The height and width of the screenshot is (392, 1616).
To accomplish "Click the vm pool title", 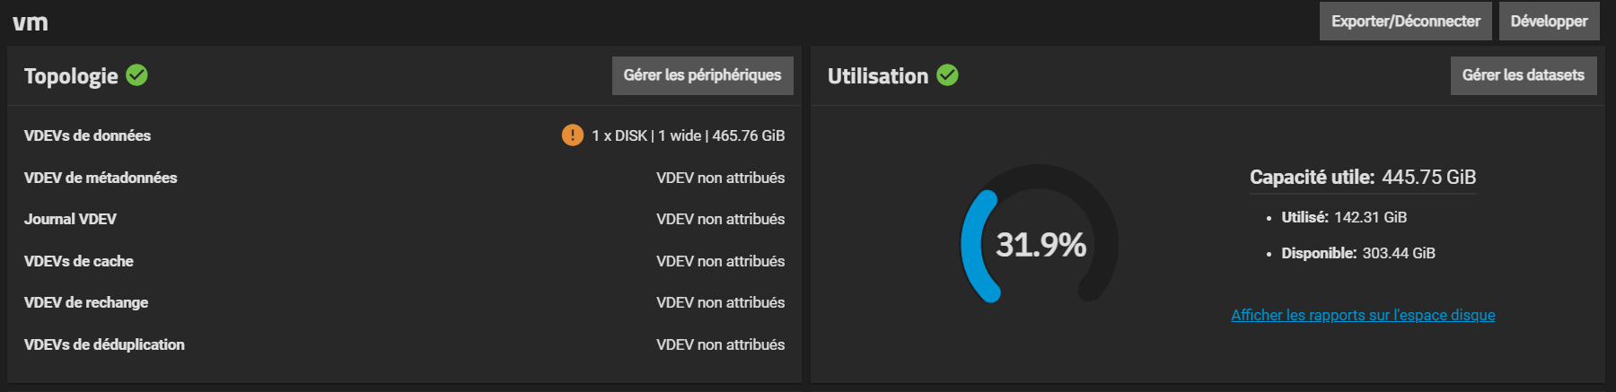I will point(31,22).
